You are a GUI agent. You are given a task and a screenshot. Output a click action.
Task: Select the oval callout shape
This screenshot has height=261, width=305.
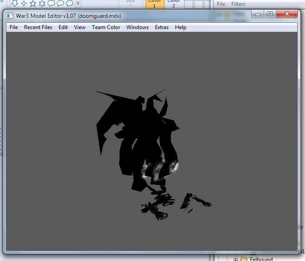pos(60,3)
